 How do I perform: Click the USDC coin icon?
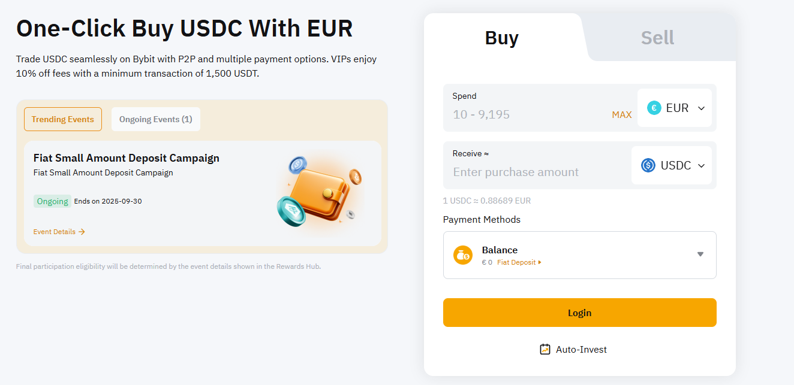click(x=648, y=165)
